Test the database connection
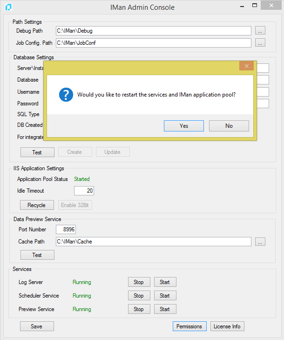Image resolution: width=284 pixels, height=340 pixels. coord(37,152)
